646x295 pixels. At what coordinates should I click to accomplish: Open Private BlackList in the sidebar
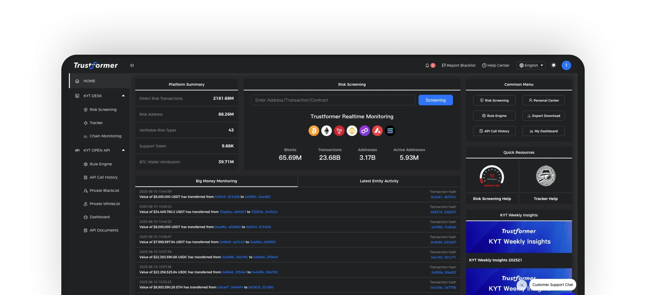101,191
